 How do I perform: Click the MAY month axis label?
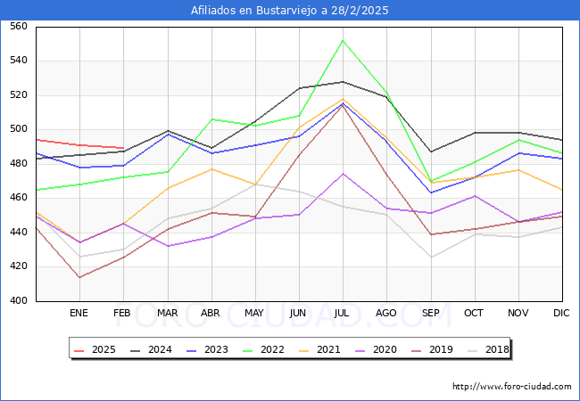point(254,313)
